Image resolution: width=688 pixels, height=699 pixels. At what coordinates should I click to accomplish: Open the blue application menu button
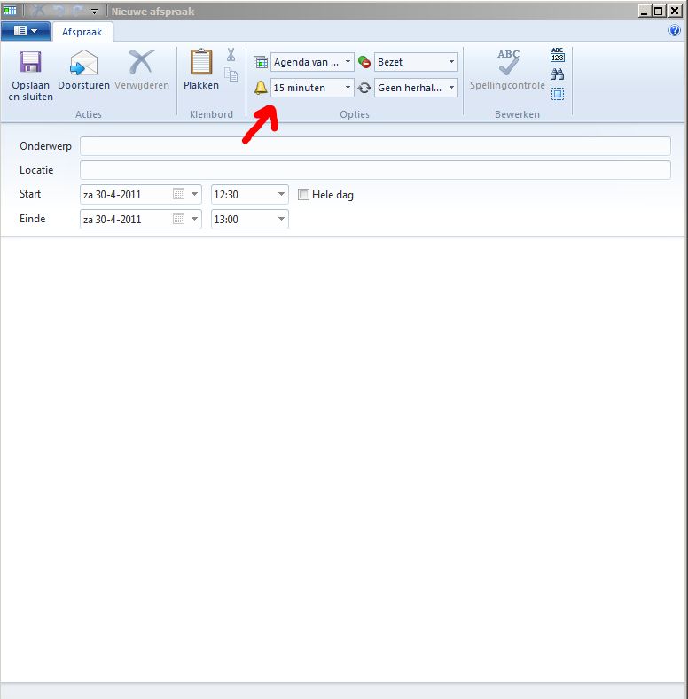(x=25, y=32)
